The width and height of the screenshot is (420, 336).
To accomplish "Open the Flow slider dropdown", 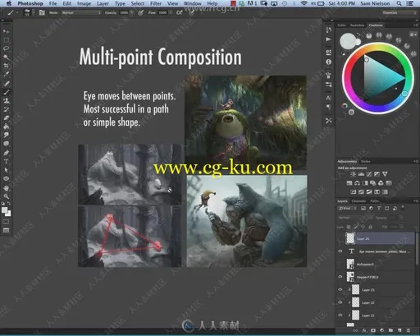I will (171, 12).
